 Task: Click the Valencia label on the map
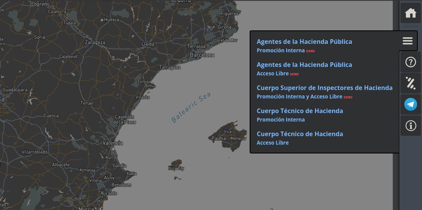(x=112, y=143)
